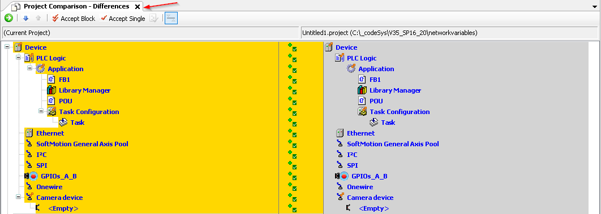Select I²C text in current project pane
601x214 pixels.
coord(41,155)
